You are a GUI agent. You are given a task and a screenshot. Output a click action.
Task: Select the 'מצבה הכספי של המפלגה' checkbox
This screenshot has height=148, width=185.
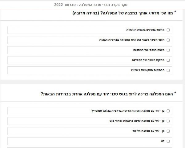(168, 50)
